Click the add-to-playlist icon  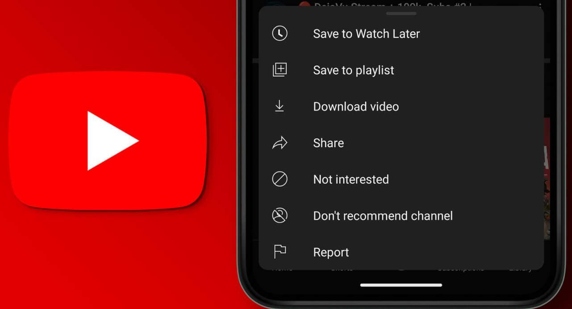click(280, 70)
